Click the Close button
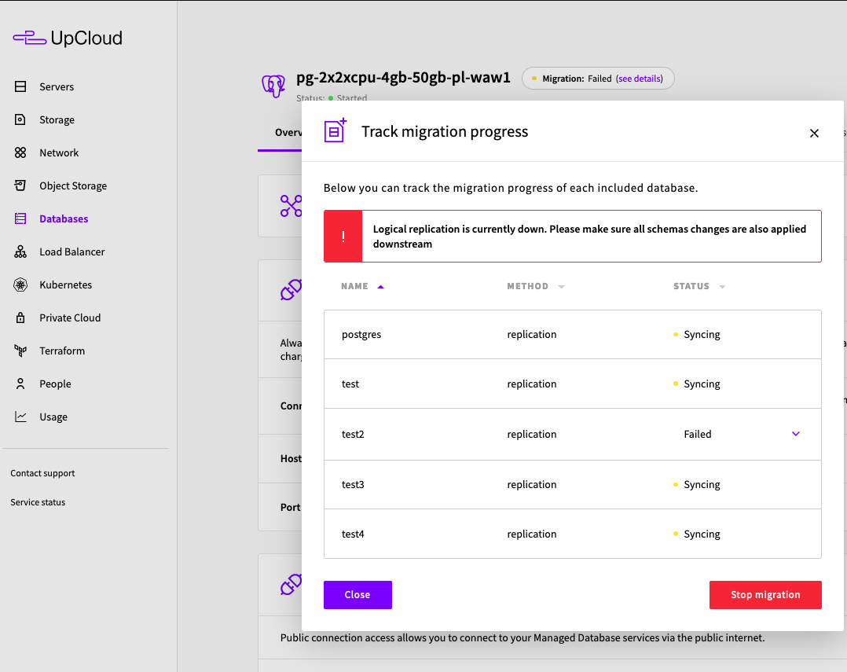This screenshot has height=672, width=847. [x=357, y=595]
